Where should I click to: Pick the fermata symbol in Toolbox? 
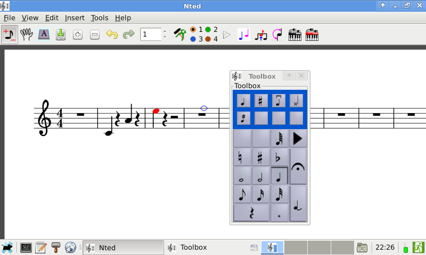point(298,166)
